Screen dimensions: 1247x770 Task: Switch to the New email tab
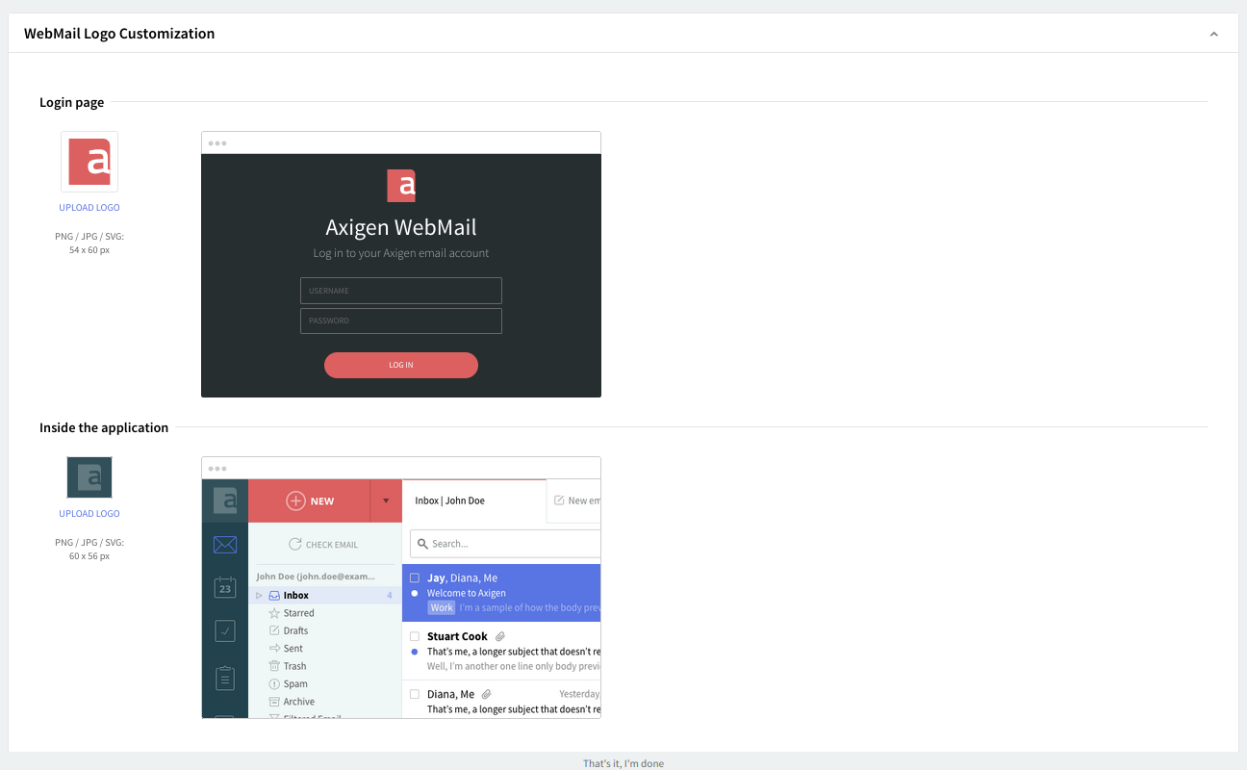coord(577,500)
